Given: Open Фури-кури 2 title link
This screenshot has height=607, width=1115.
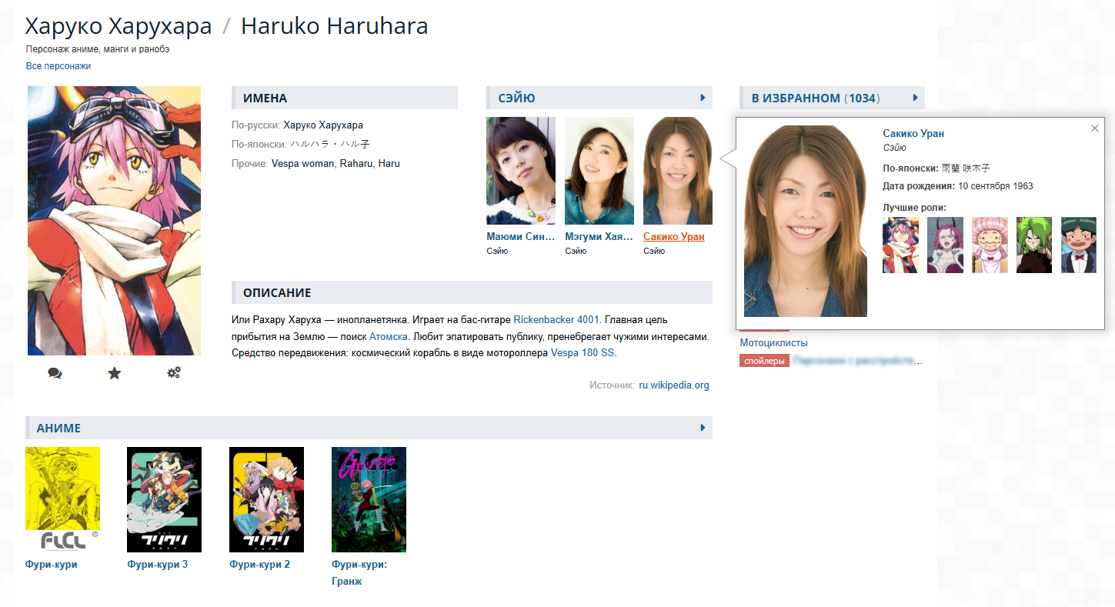Looking at the screenshot, I should coord(260,565).
